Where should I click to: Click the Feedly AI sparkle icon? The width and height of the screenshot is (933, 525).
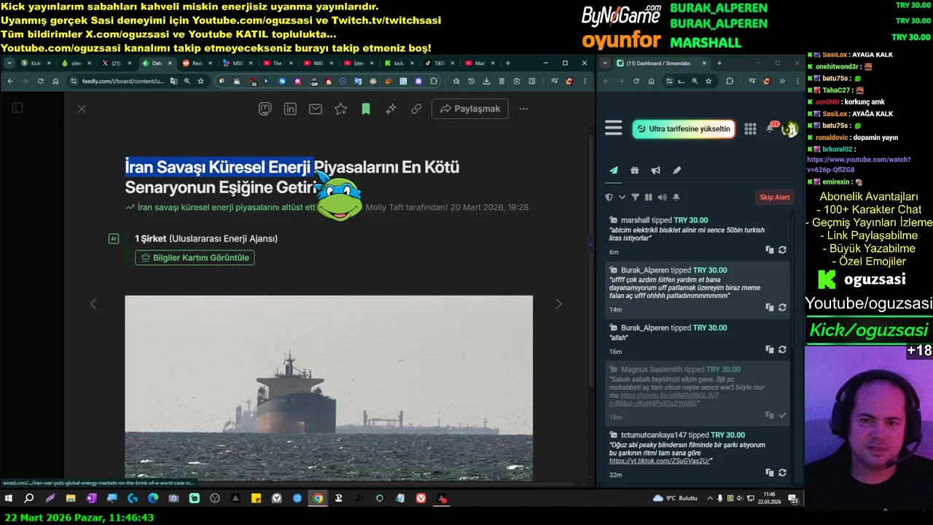point(391,109)
